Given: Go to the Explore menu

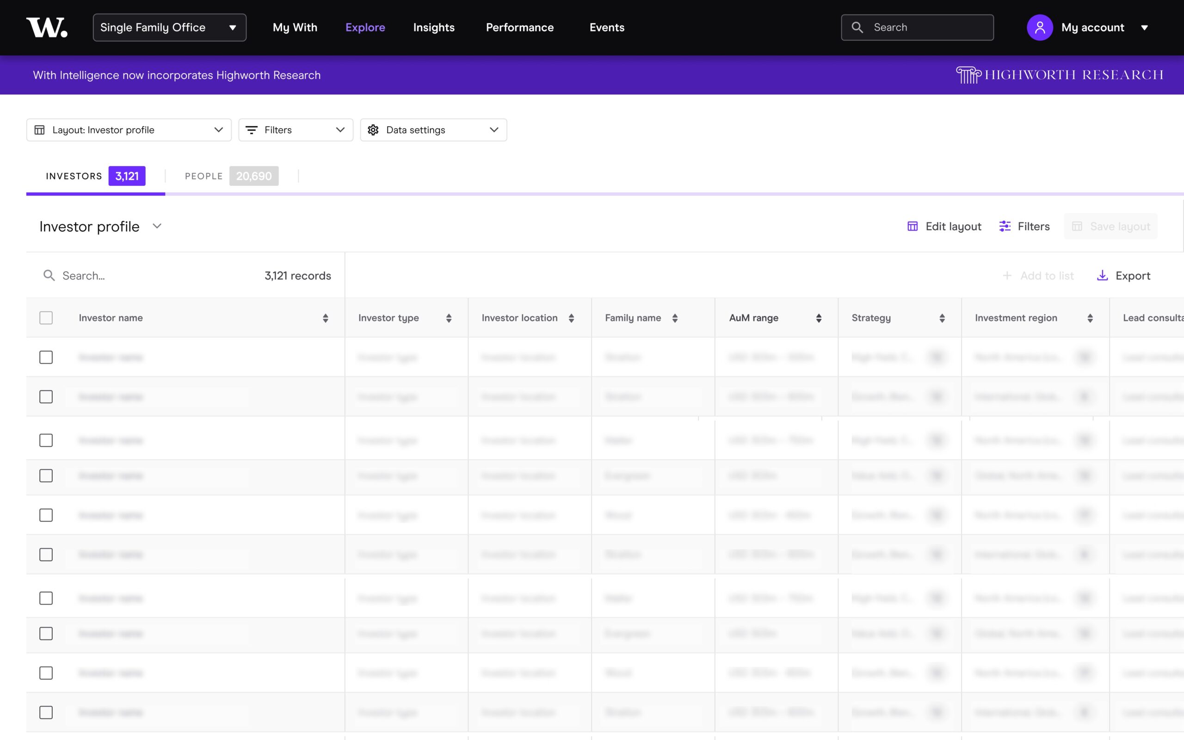Looking at the screenshot, I should click(x=365, y=27).
